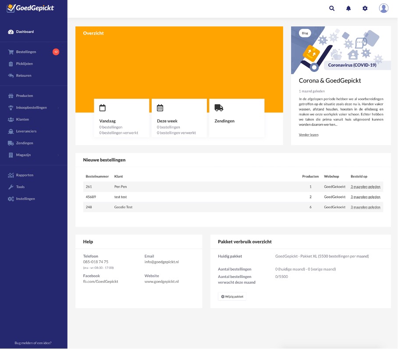Viewport: 398px width, 349px height.
Task: Open the user profile avatar
Action: pyautogui.click(x=384, y=8)
